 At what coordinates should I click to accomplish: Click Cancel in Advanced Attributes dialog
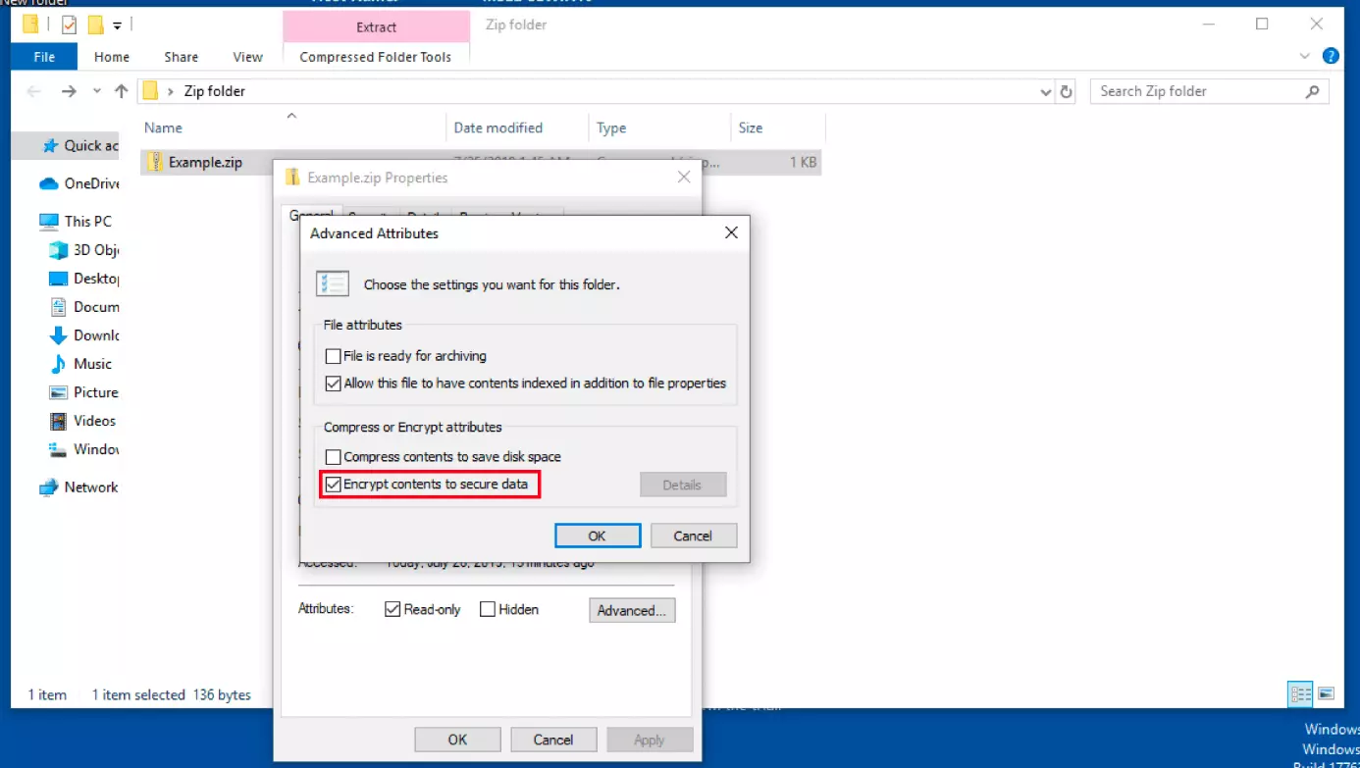pos(693,536)
